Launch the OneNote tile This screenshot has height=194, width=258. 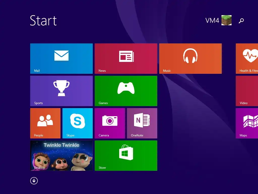142,123
